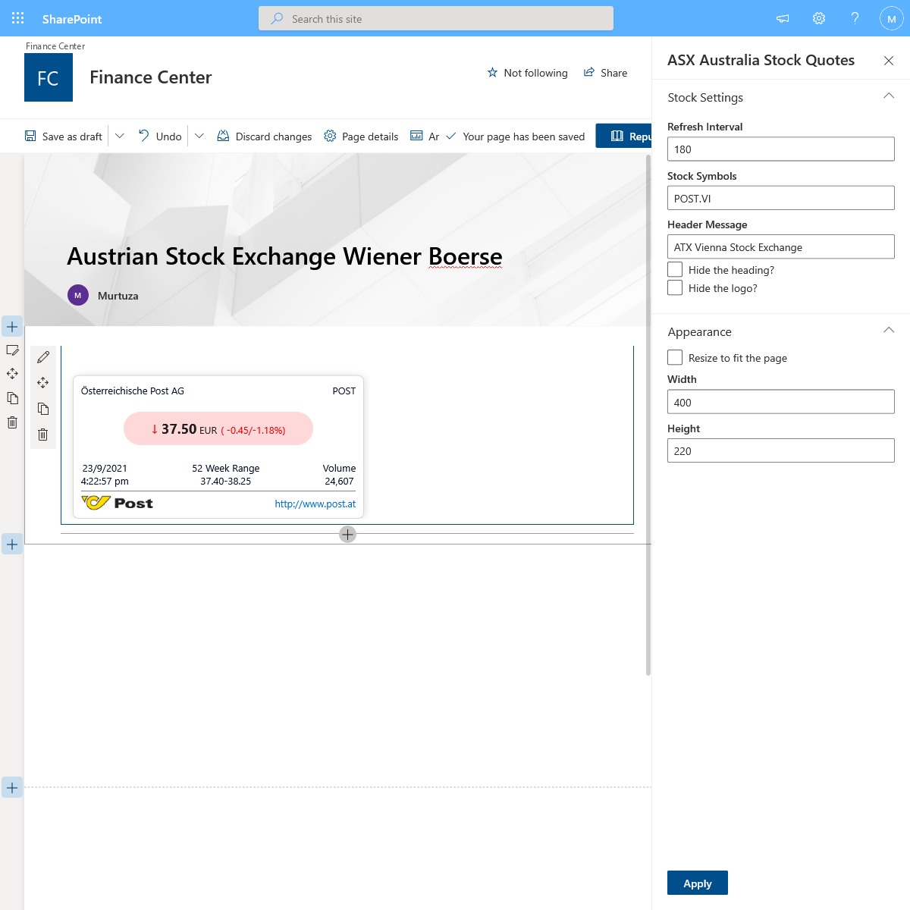Click the move web part icon beside stock card
Image resolution: width=910 pixels, height=910 pixels.
[43, 383]
